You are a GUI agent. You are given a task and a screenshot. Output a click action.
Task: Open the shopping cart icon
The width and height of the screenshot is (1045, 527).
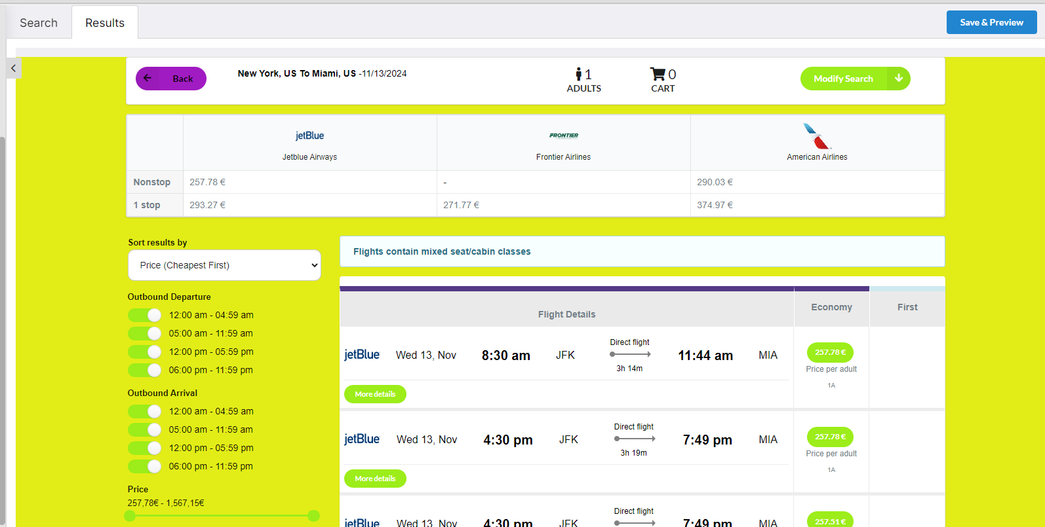pyautogui.click(x=658, y=74)
